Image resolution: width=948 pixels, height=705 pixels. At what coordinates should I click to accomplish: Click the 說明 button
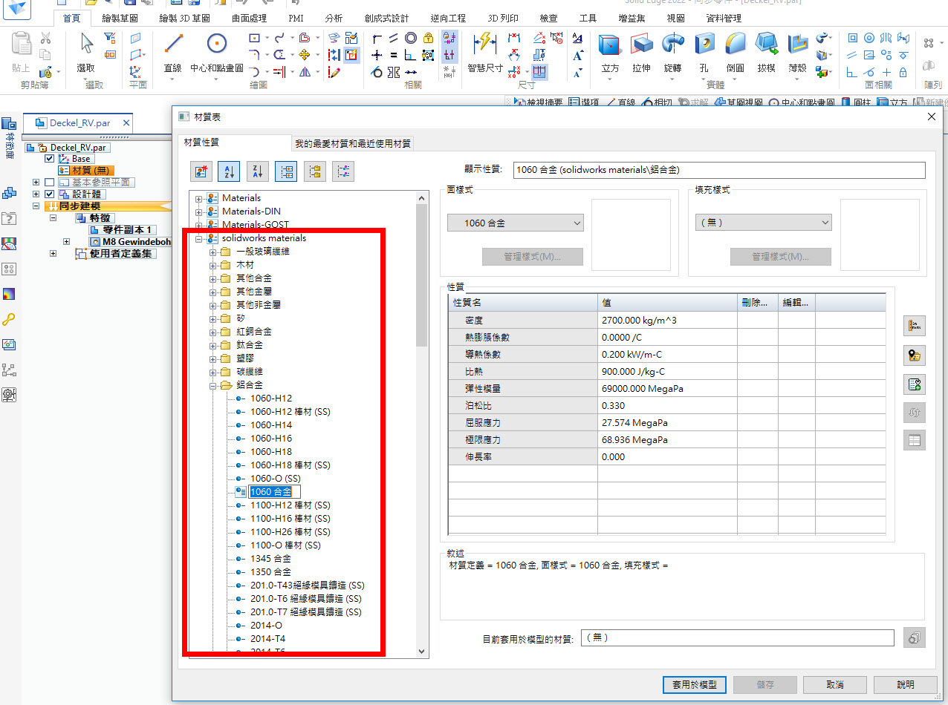pyautogui.click(x=905, y=684)
